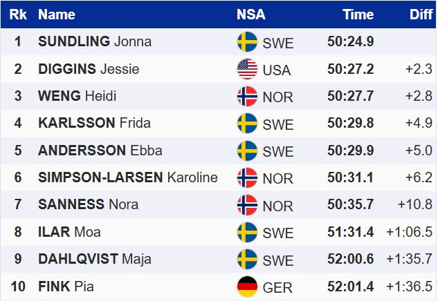
Task: Sort results by the Time column header
Action: (358, 14)
